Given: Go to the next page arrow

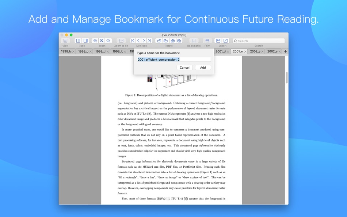Looking at the screenshot, I should (x=144, y=41).
